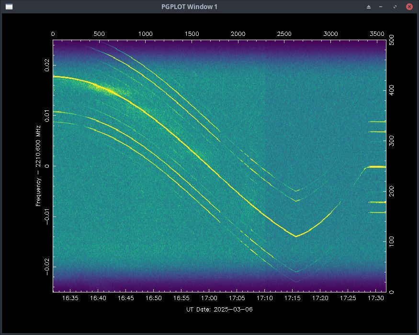
Task: Click the top axis label 3000
Action: coord(331,34)
